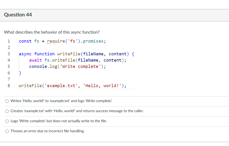Pick radio "Throws an error due to incorrect file handling"
The width and height of the screenshot is (229, 146).
tap(7, 131)
